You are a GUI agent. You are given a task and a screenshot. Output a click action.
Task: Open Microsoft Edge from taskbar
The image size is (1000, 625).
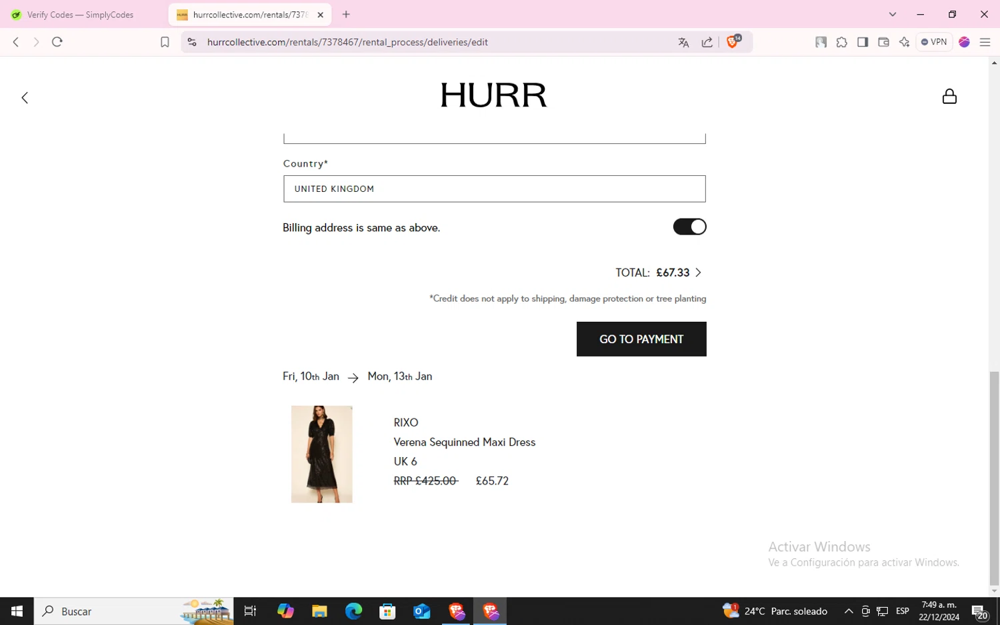point(353,611)
